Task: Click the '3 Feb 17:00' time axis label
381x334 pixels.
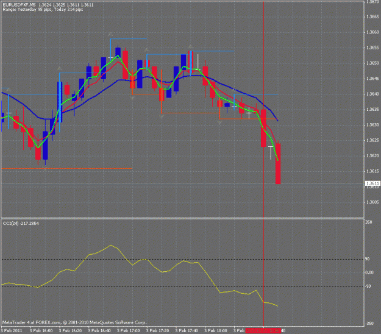Action: click(129, 330)
